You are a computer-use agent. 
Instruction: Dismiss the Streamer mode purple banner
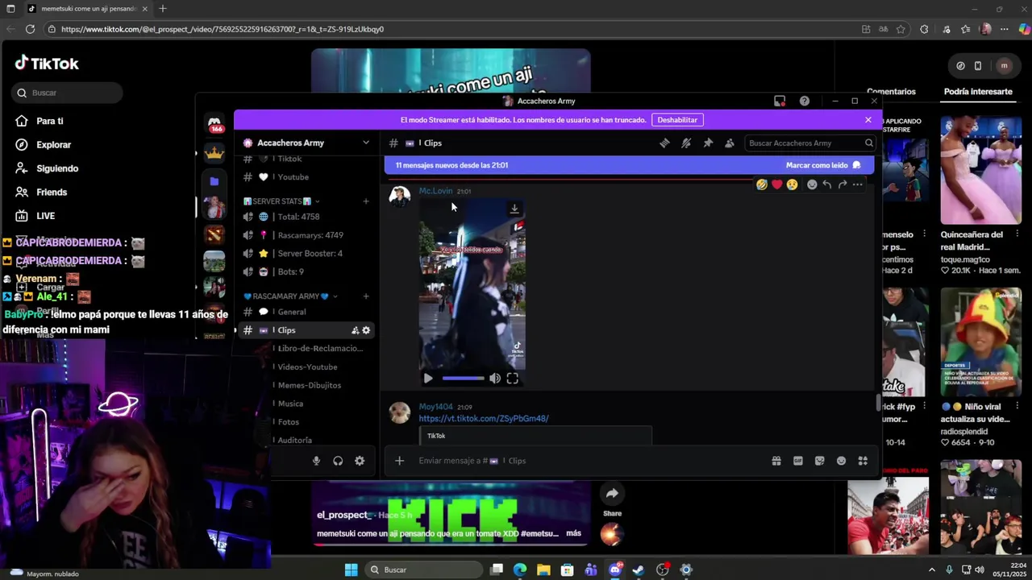[x=868, y=119]
